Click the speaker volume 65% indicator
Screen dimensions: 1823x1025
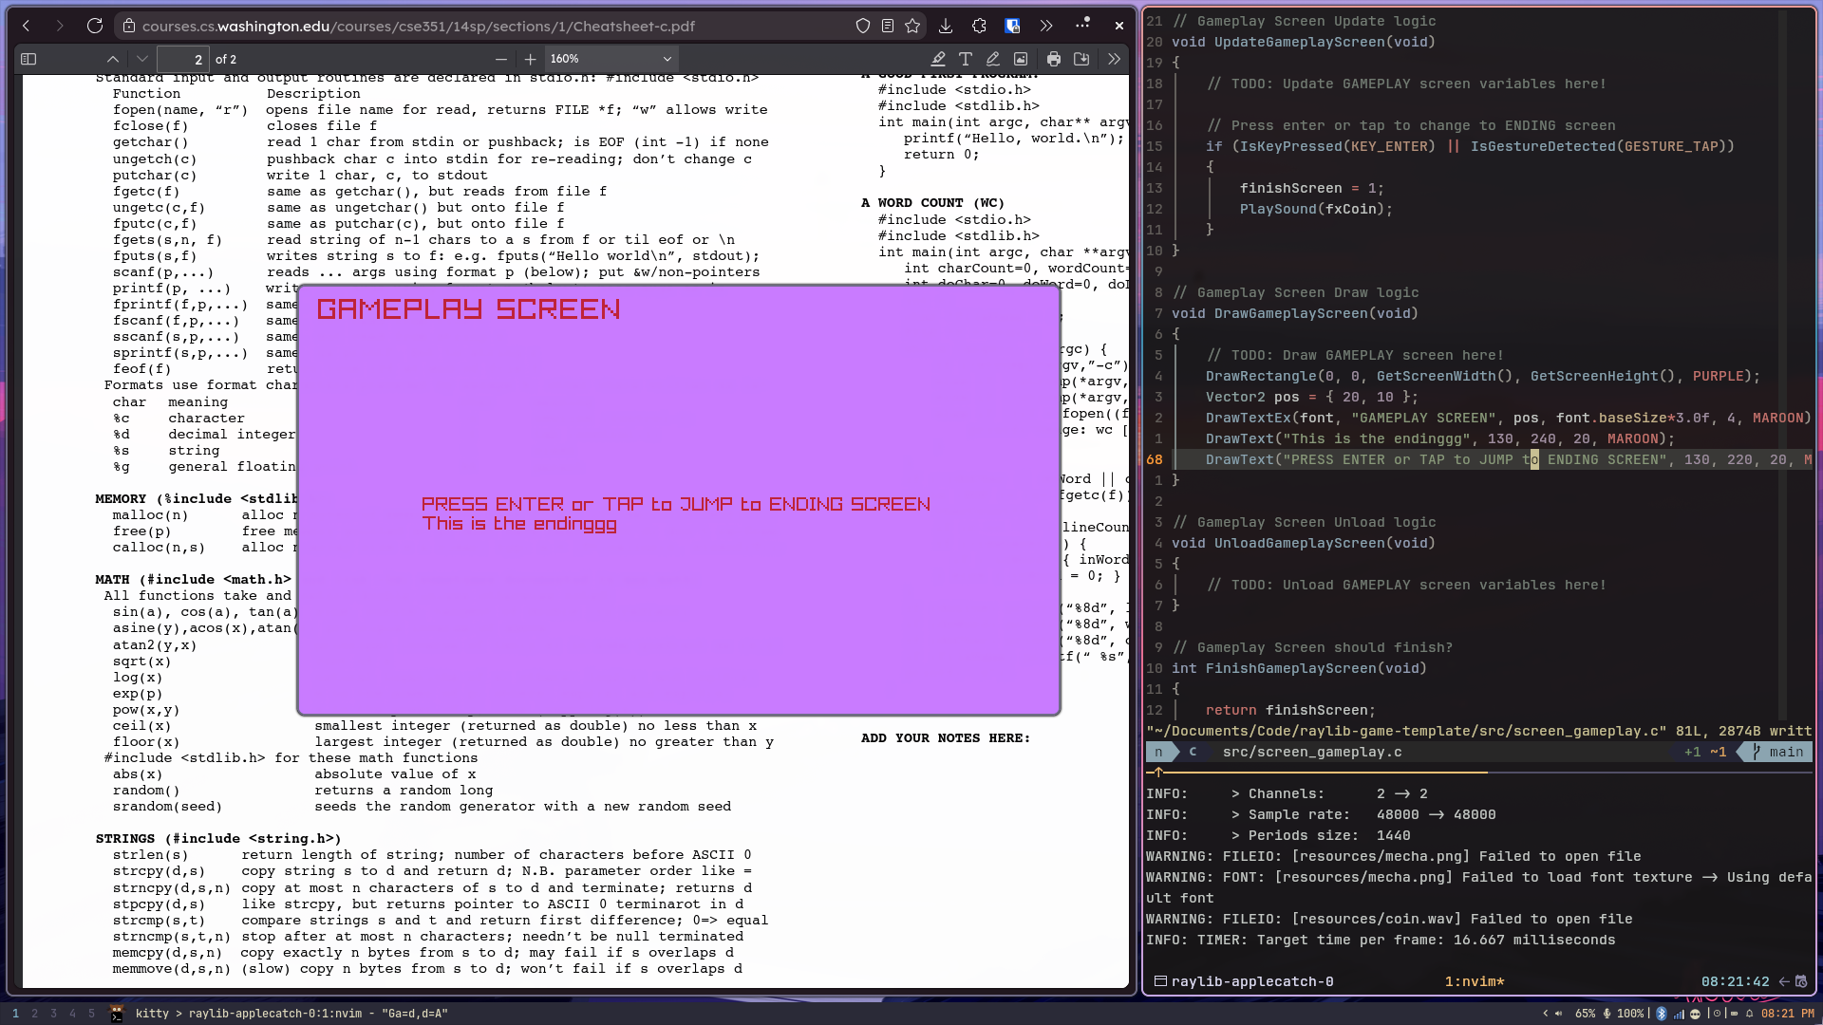pyautogui.click(x=1575, y=1014)
